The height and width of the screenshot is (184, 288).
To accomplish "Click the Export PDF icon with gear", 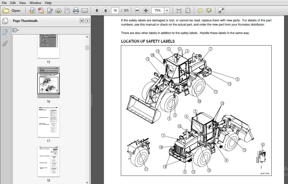I will coord(41,11).
